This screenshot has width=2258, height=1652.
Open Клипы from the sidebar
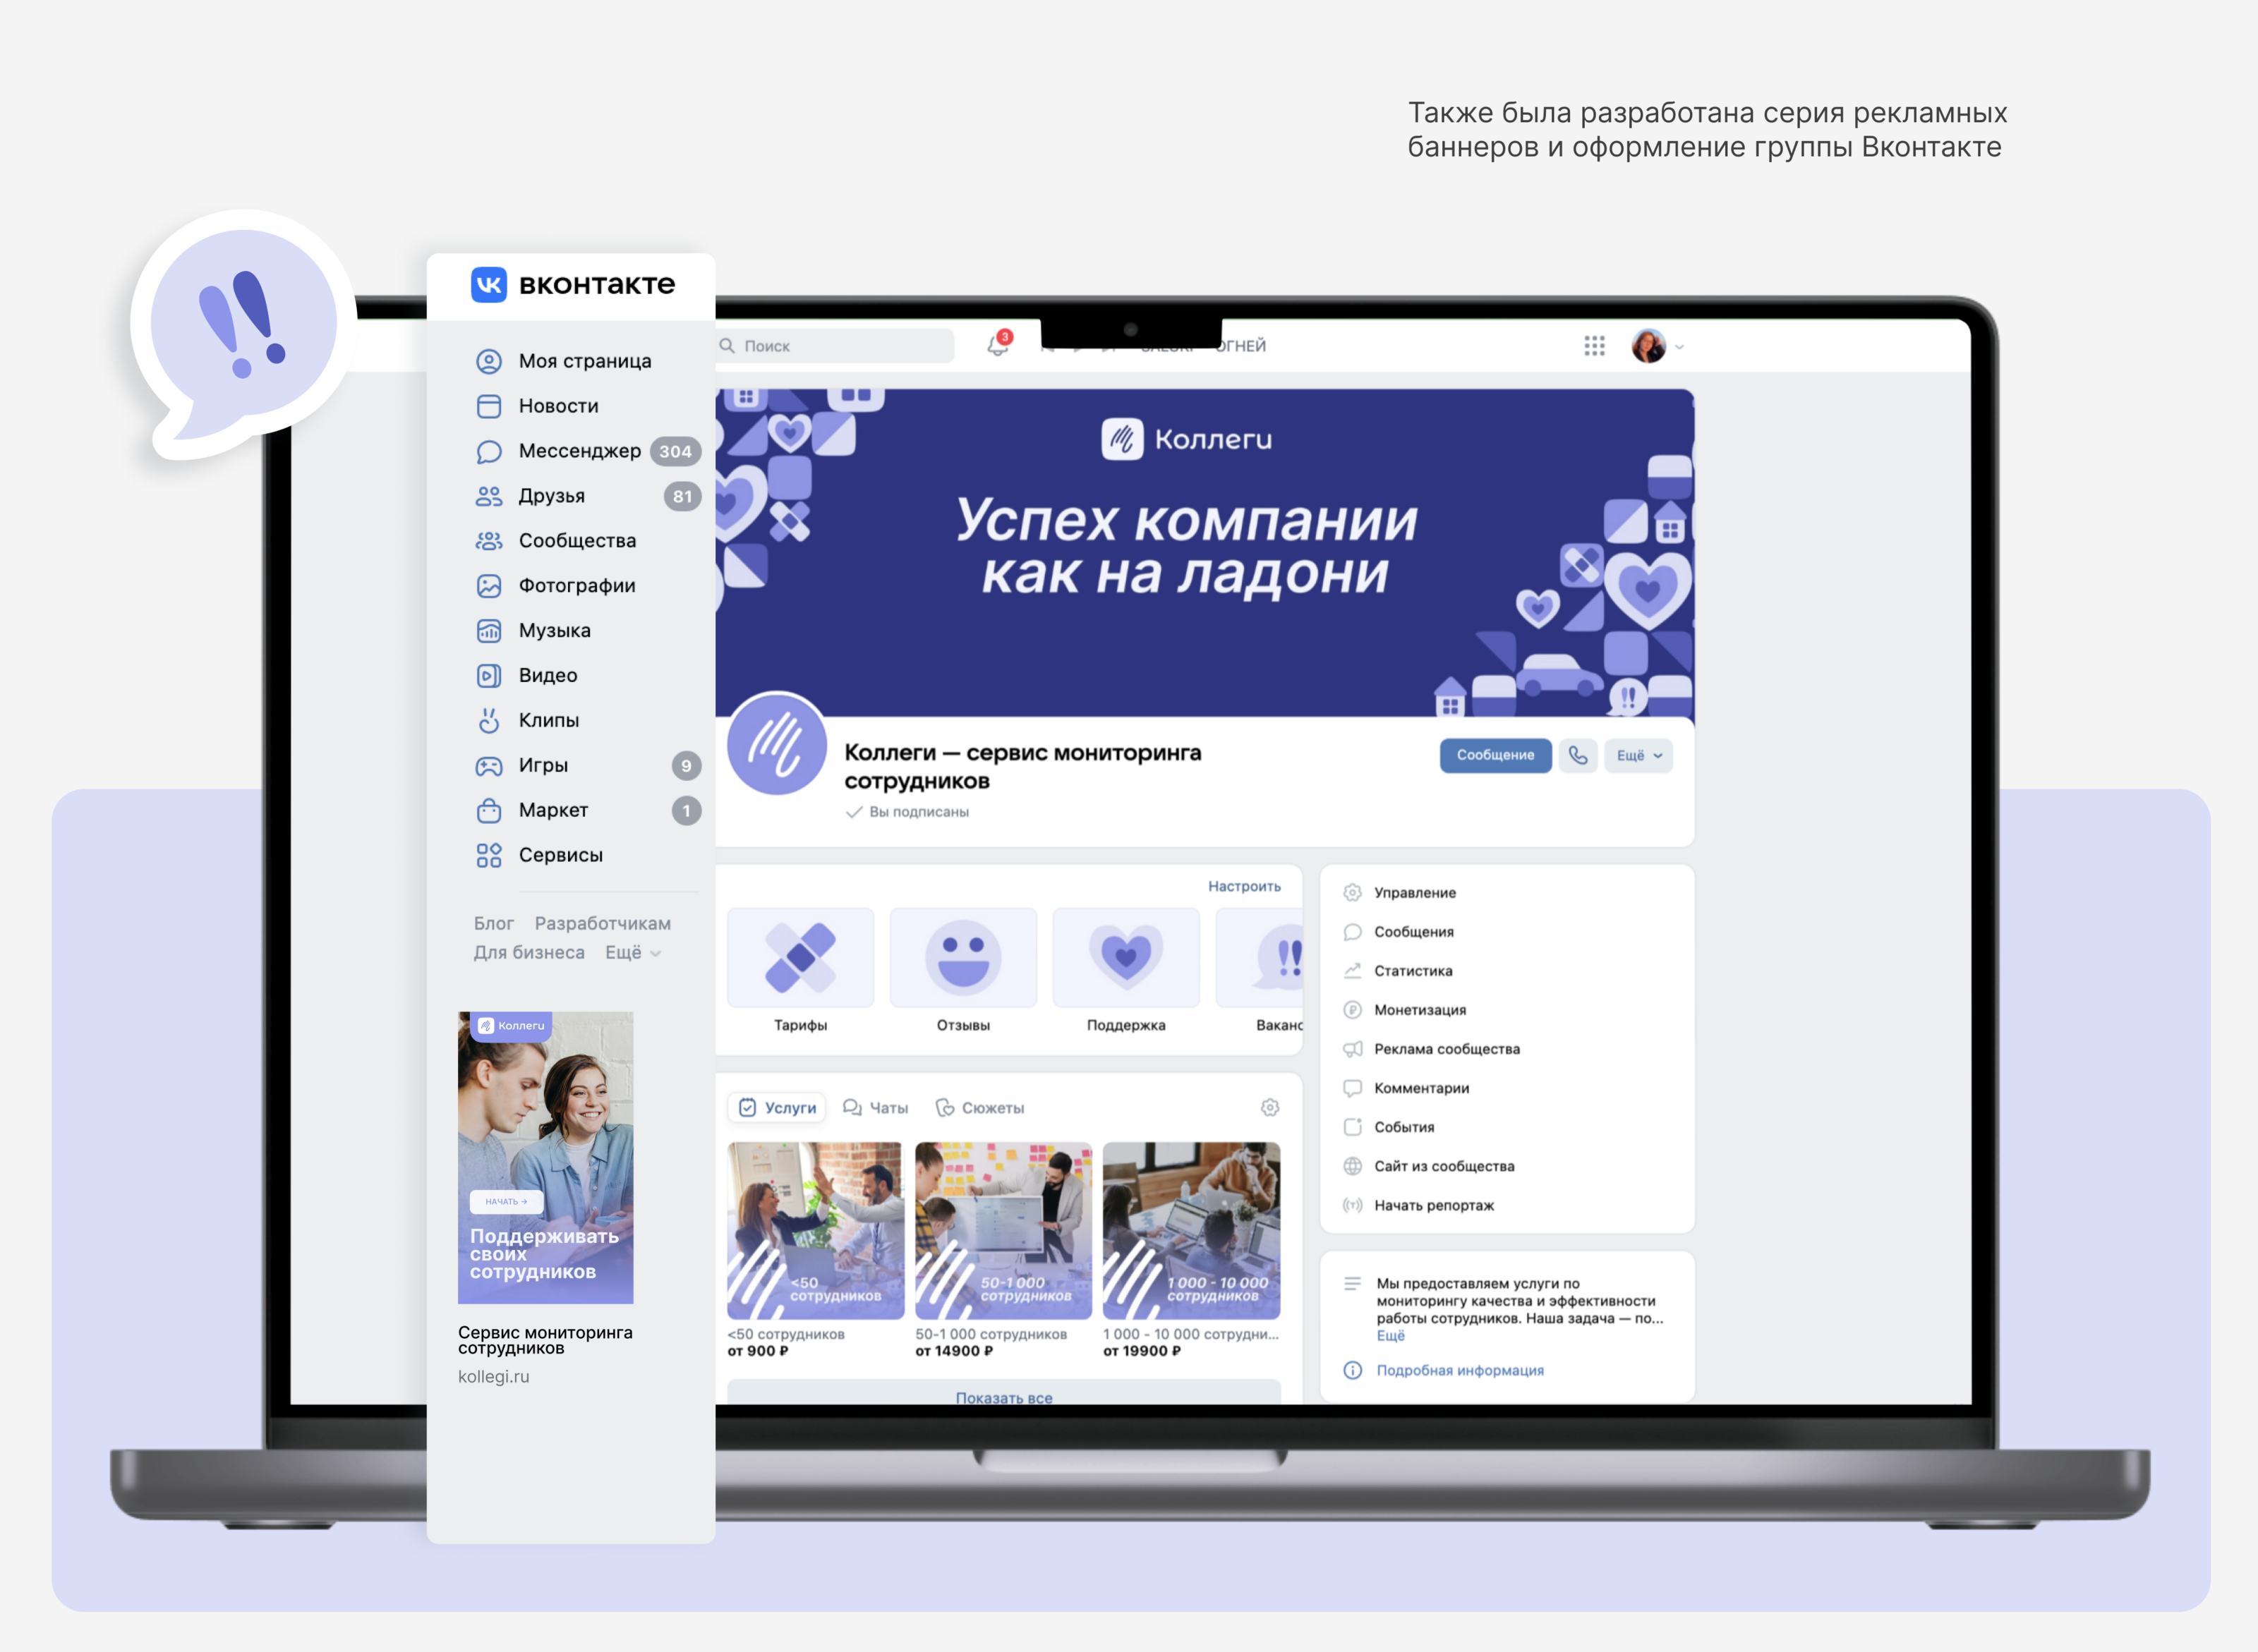click(x=548, y=721)
